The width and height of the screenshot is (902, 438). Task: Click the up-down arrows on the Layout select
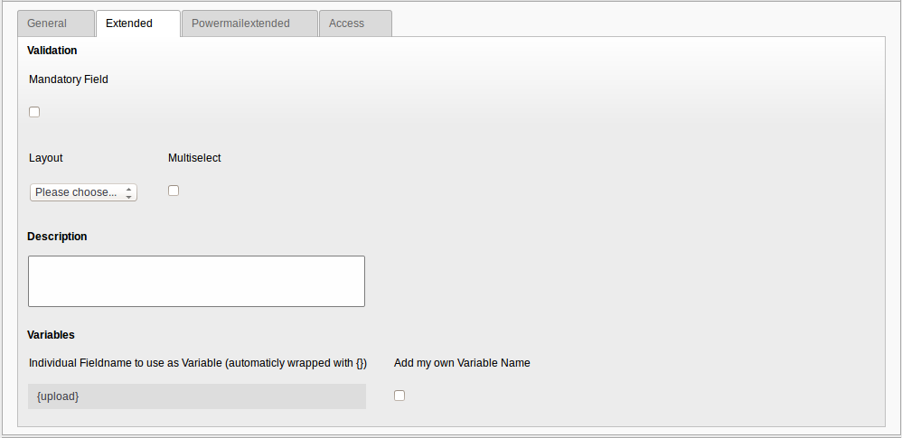pos(129,192)
